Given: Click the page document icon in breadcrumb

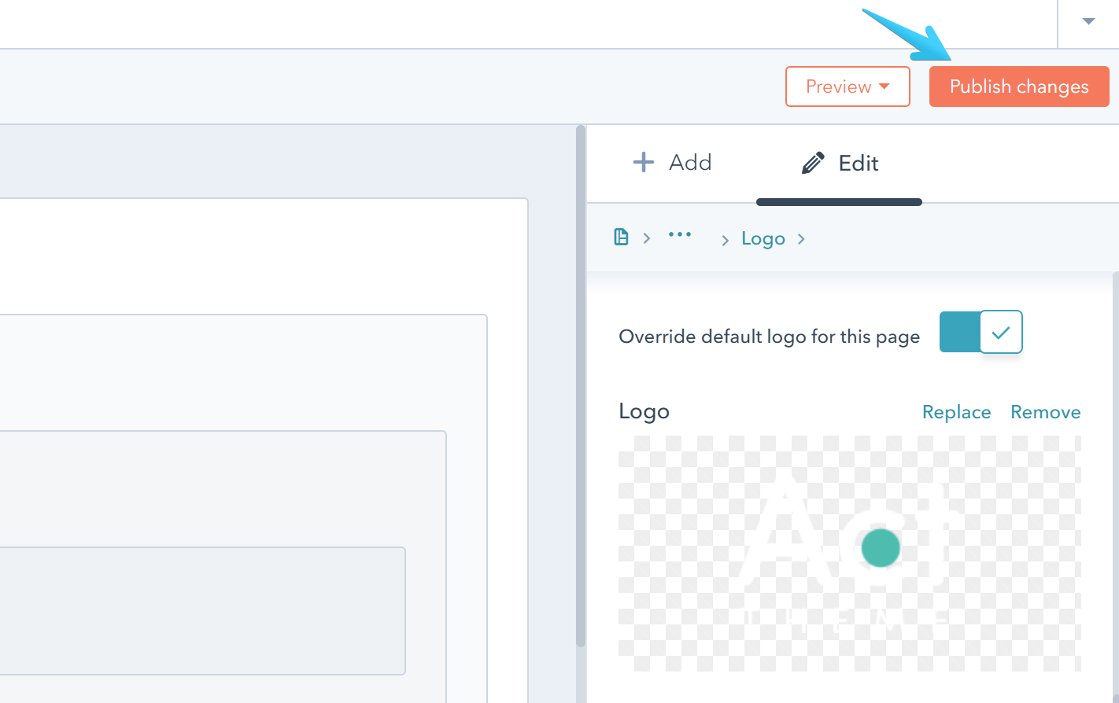Looking at the screenshot, I should tap(621, 237).
